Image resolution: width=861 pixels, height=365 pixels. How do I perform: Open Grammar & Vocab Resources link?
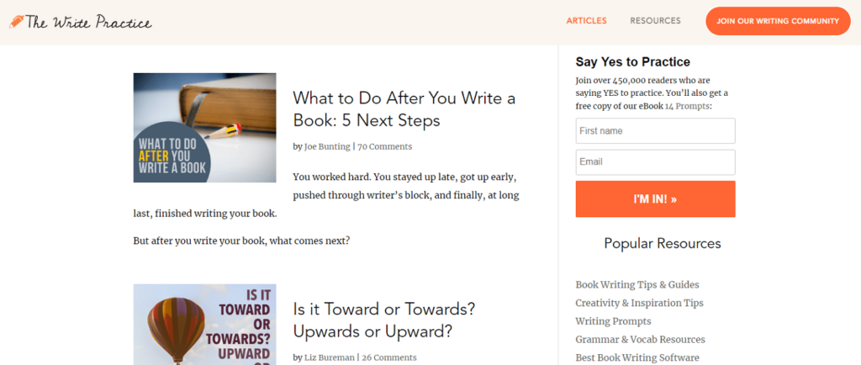click(640, 340)
